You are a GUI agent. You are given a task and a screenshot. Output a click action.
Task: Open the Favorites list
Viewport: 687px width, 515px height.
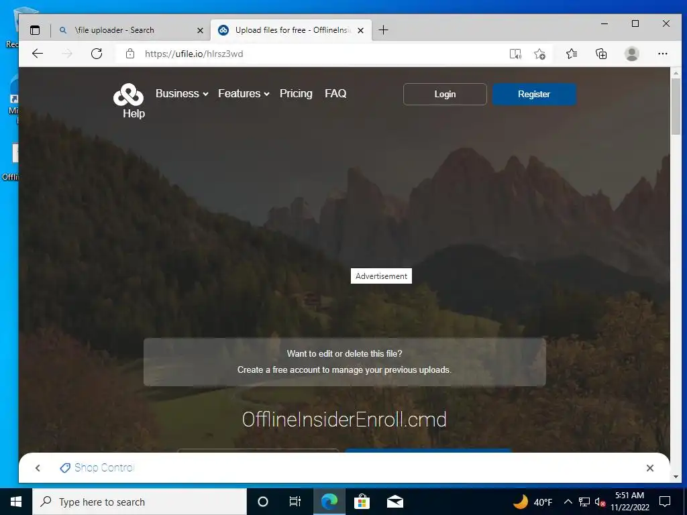(572, 54)
